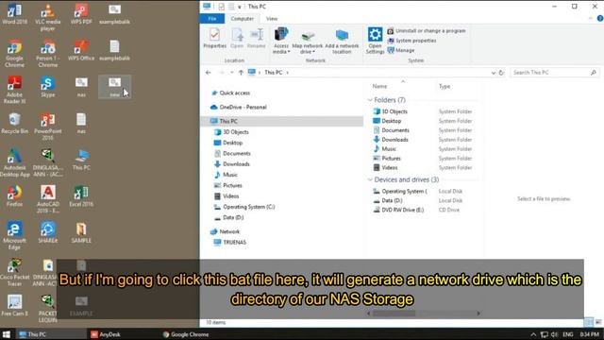The width and height of the screenshot is (604, 340).
Task: Open AutoCAD 2019 desktop shortcut
Action: 48,199
